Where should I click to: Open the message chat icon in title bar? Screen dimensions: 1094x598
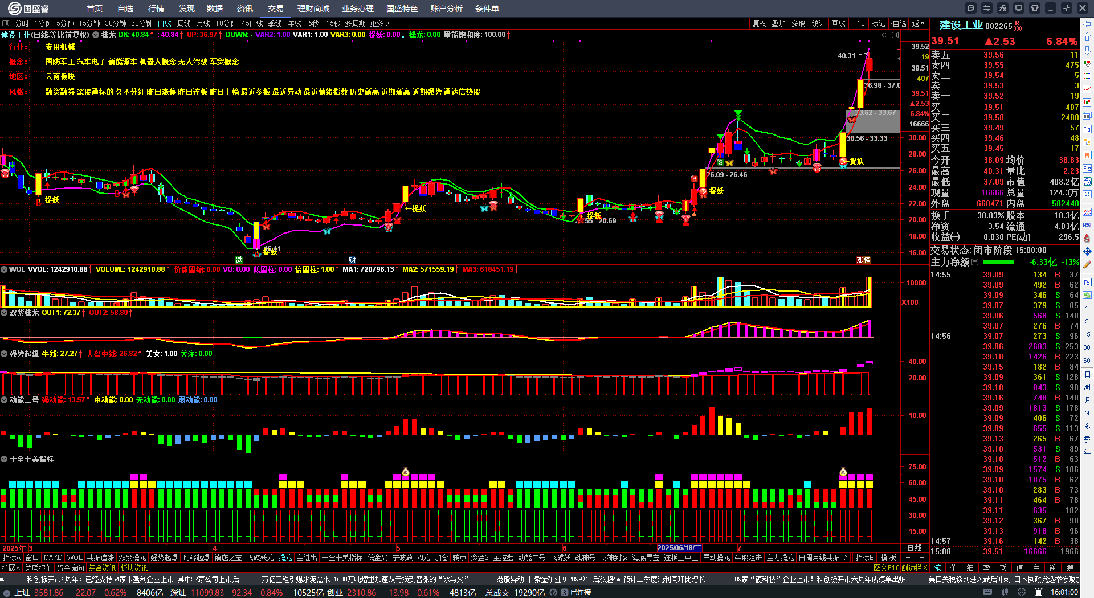(971, 8)
